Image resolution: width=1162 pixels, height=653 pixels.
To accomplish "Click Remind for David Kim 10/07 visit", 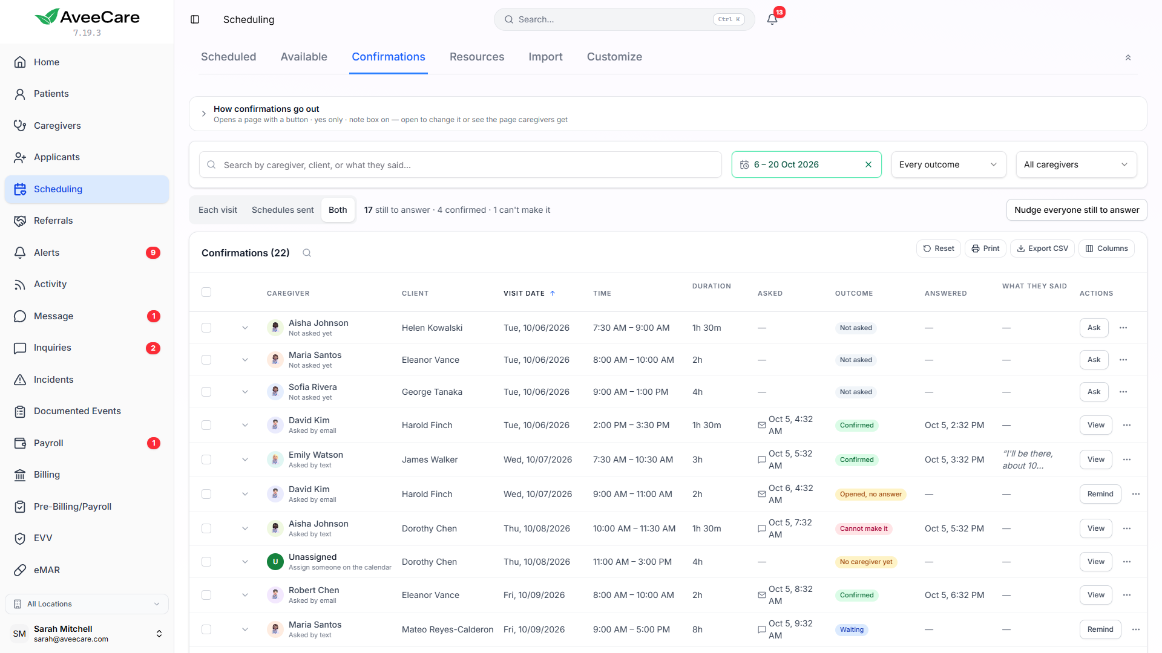I will (x=1100, y=494).
